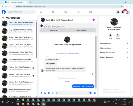This screenshot has width=133, height=106.
Task: Open the Marketplace storefront icon
Action: click(x=78, y=12)
